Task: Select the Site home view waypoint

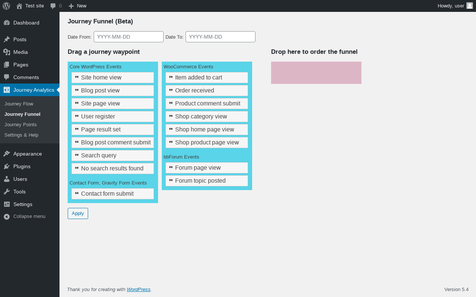Action: pos(113,78)
